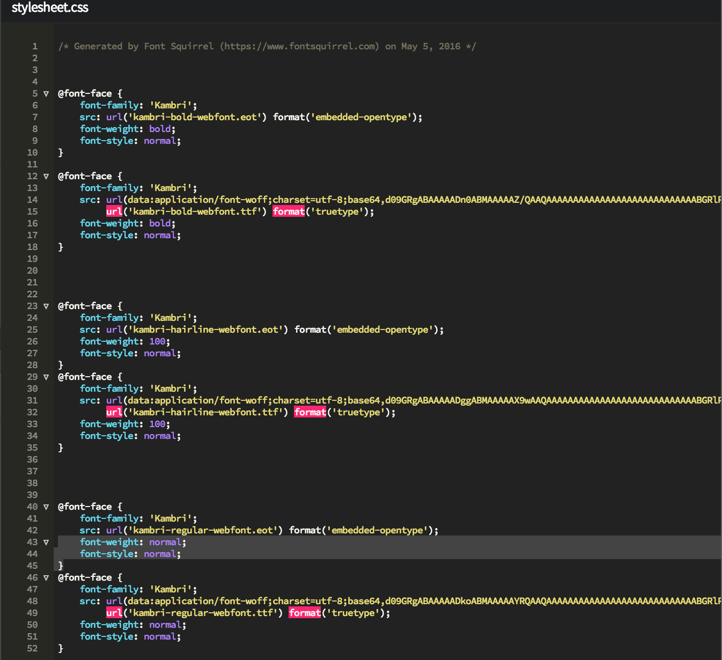Screen dimensions: 722x660
Task: Collapse the @font-face block at line 12
Action: click(46, 176)
